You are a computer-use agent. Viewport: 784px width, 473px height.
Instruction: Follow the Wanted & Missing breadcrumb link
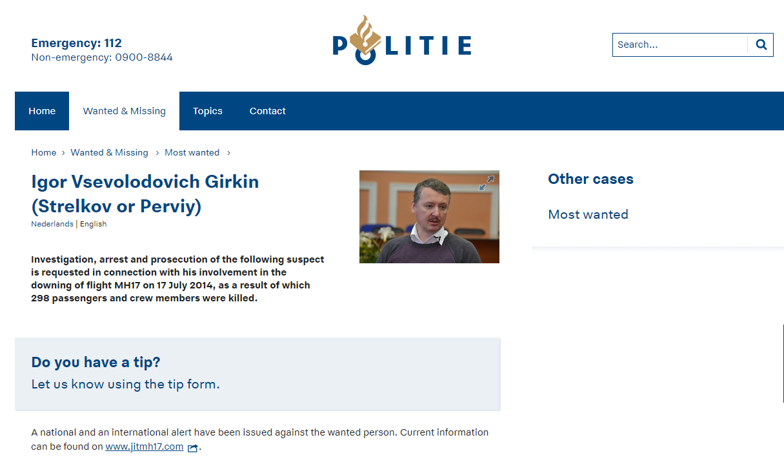coord(110,153)
